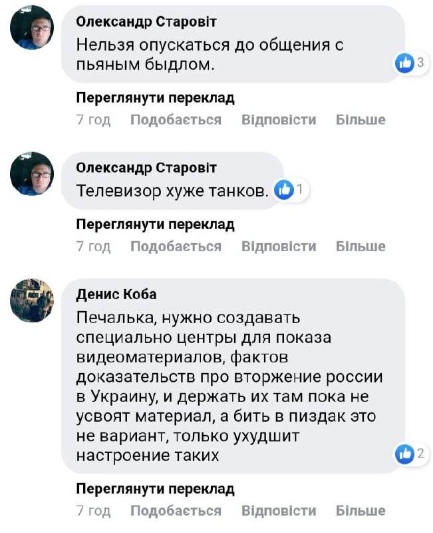The height and width of the screenshot is (533, 433).
Task: Open the Більше menu under "Телевизор хуже танков"
Action: pyautogui.click(x=361, y=247)
